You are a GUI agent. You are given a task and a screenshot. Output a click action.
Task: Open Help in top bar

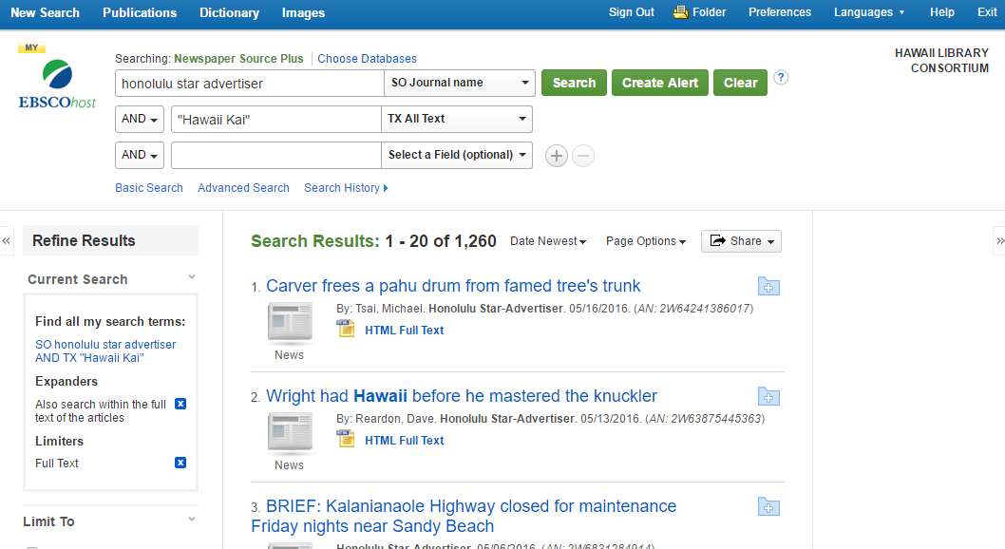942,12
